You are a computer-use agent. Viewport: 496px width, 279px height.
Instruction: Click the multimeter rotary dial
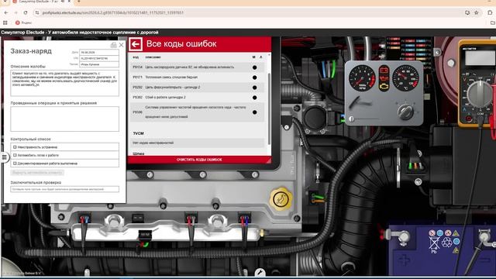coord(480,94)
